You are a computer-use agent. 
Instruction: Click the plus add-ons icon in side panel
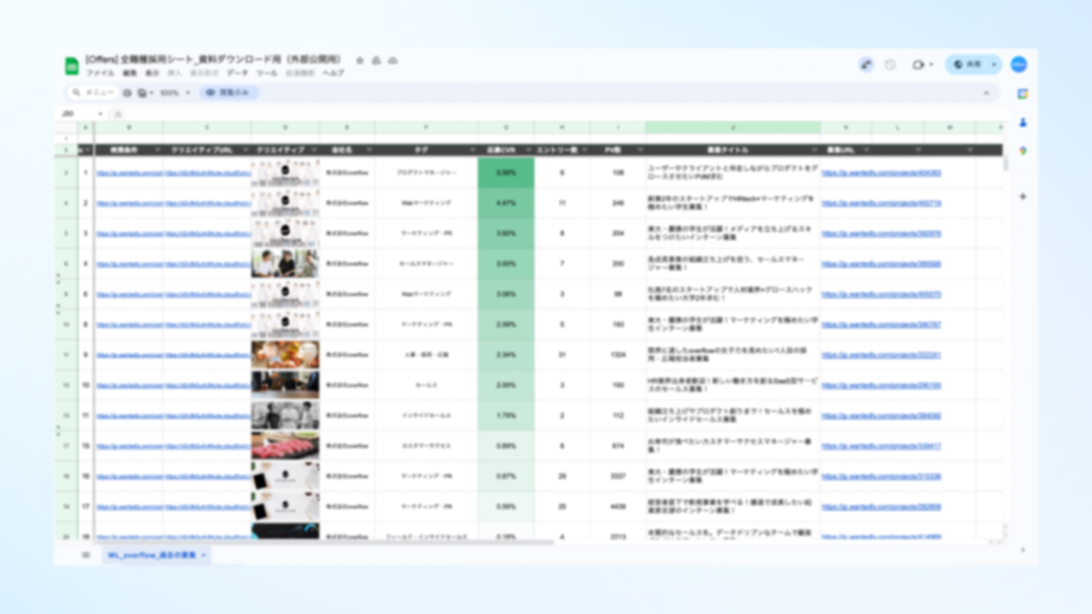point(1023,196)
